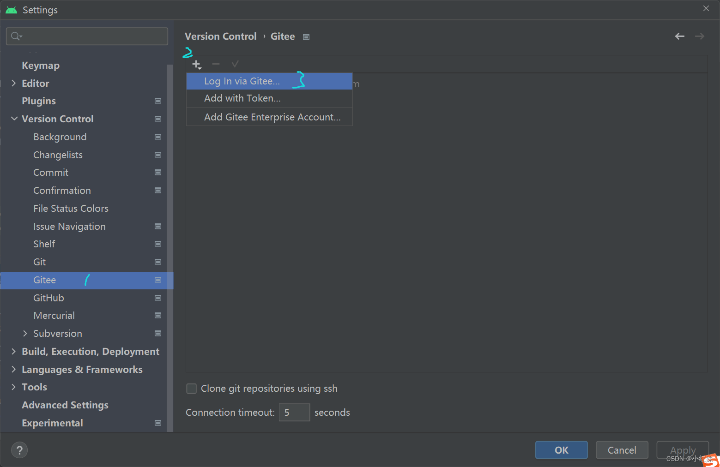Select Issue Navigation settings item

[x=69, y=226]
